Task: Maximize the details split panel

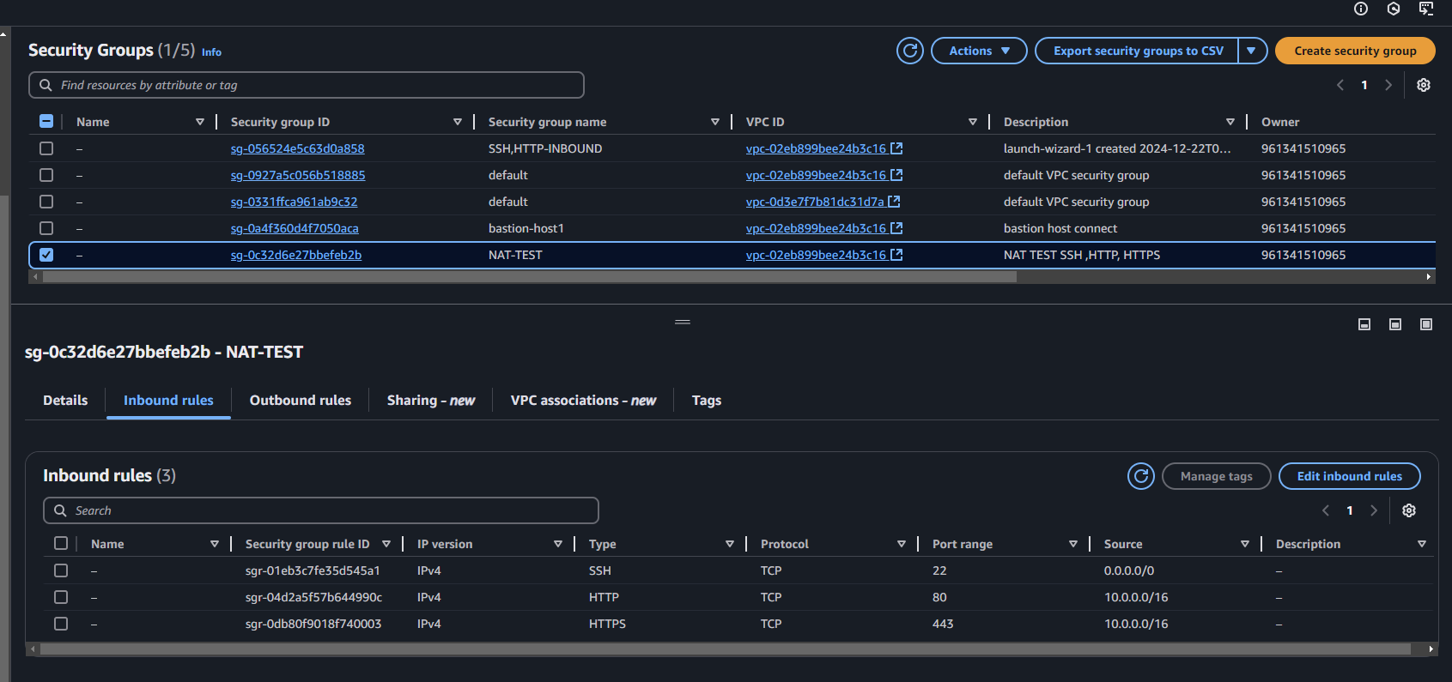Action: click(1426, 324)
